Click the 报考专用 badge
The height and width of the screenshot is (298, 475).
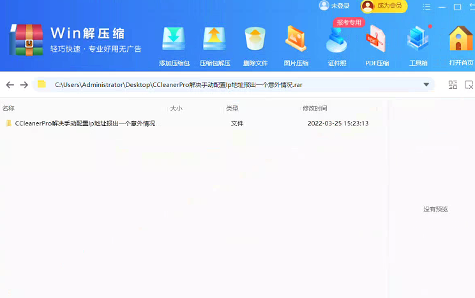pyautogui.click(x=349, y=22)
